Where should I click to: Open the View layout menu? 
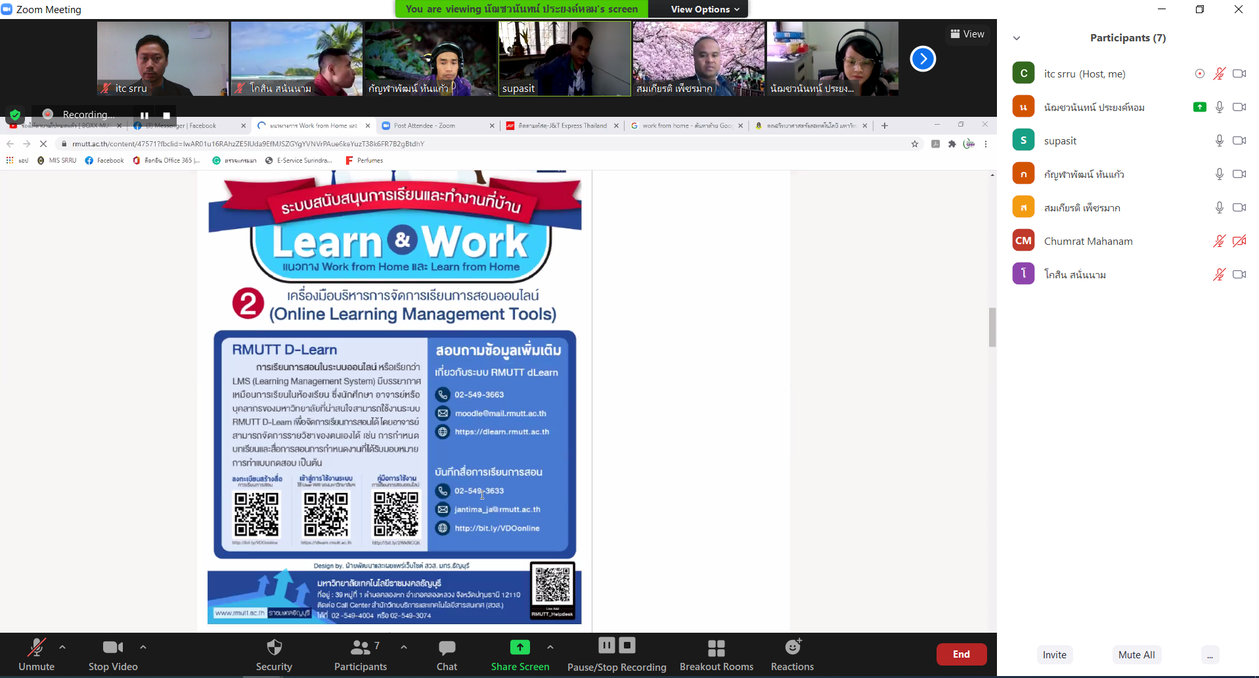[967, 34]
